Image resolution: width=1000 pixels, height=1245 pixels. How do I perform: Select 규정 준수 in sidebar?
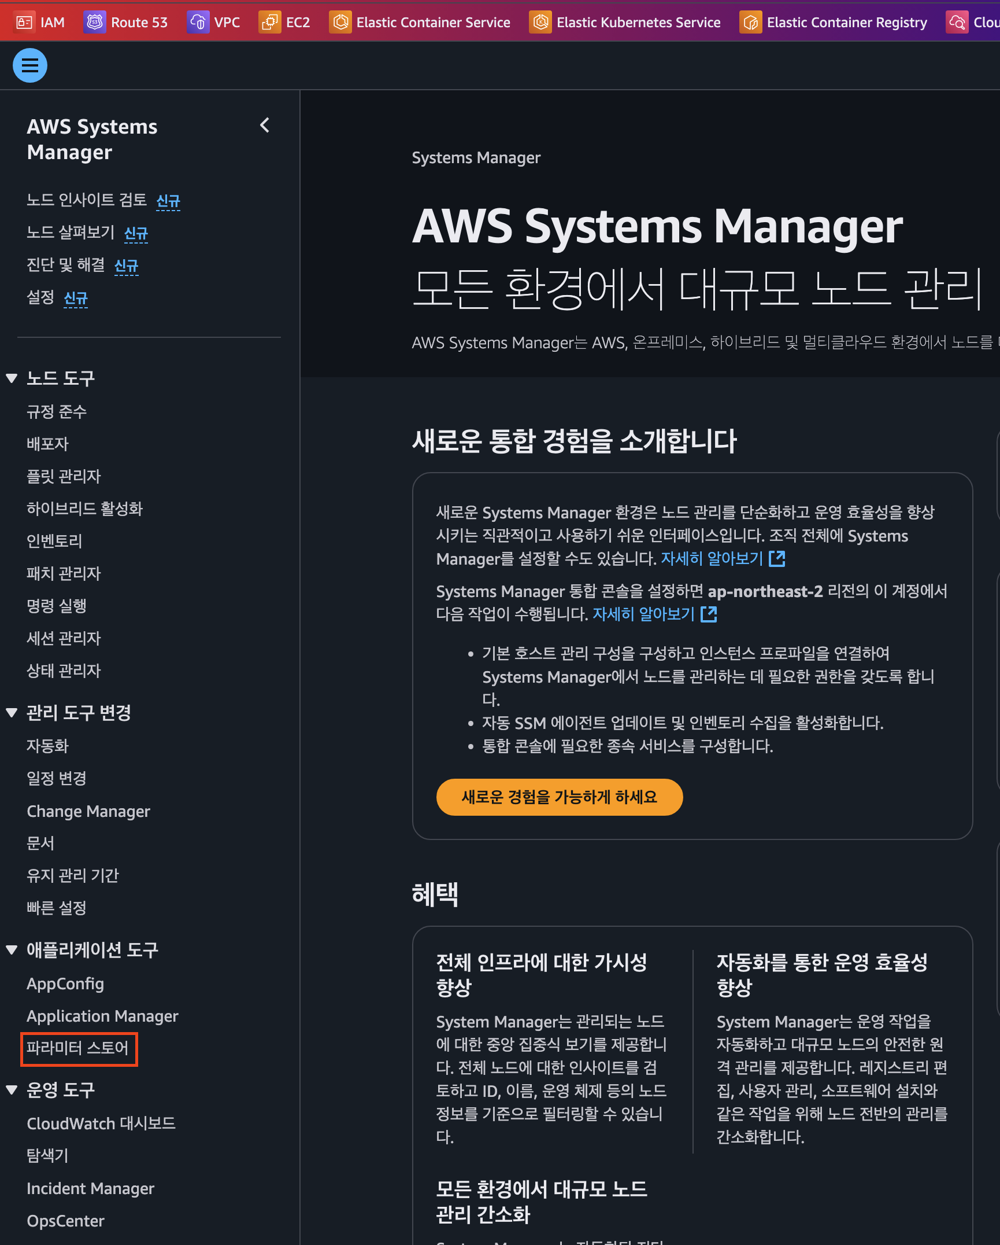57,412
